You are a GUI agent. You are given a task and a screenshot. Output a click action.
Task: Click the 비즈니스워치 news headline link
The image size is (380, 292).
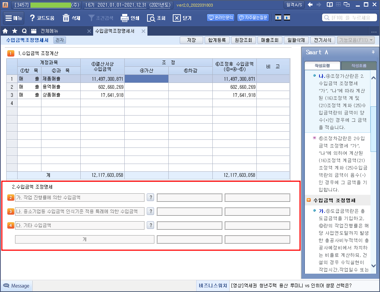[291, 286]
